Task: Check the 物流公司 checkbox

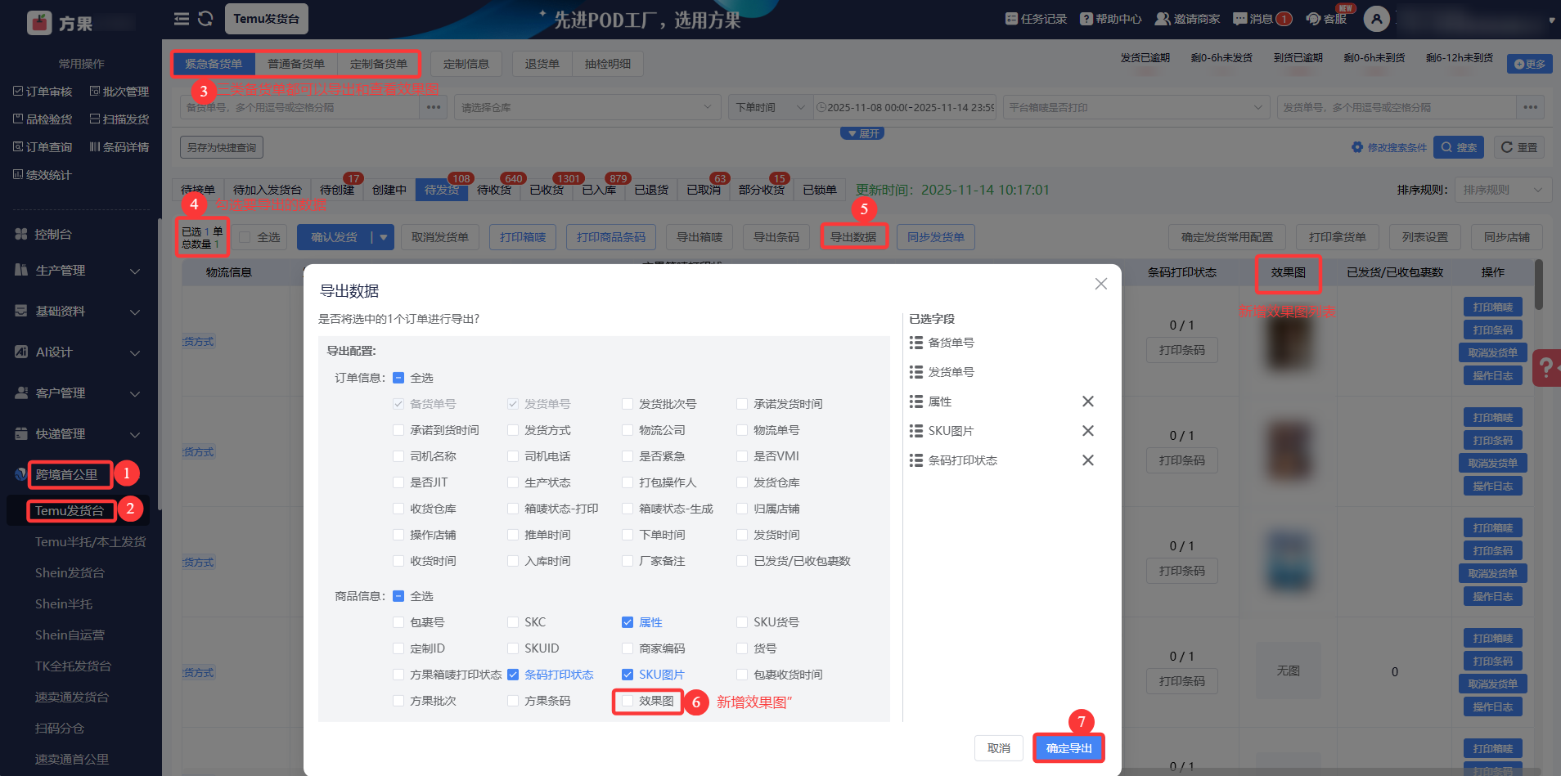Action: click(628, 430)
